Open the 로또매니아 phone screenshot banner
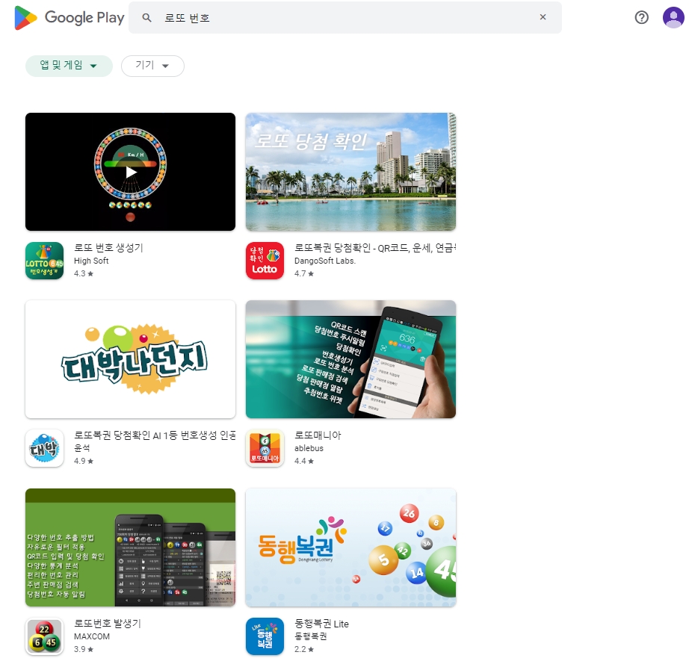Screen dimensions: 689x661 click(350, 359)
